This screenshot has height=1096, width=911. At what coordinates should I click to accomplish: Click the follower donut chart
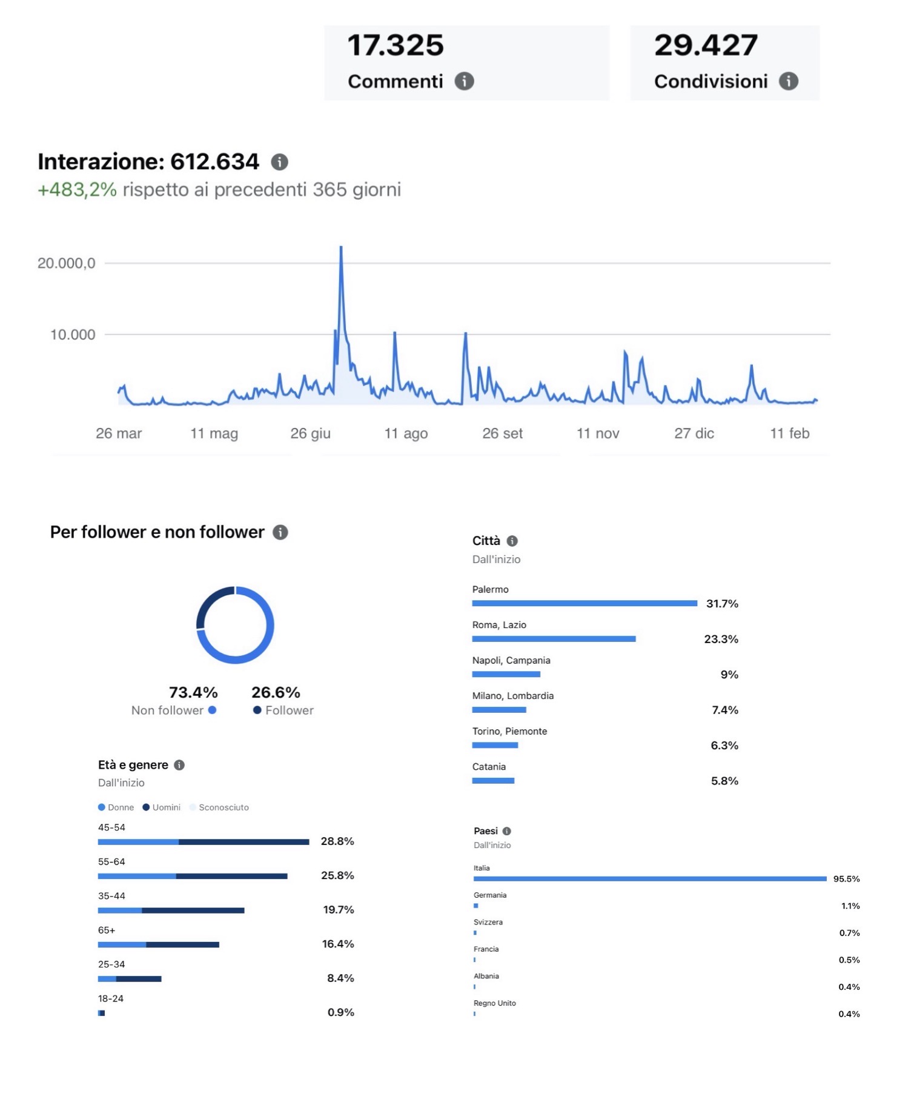235,625
